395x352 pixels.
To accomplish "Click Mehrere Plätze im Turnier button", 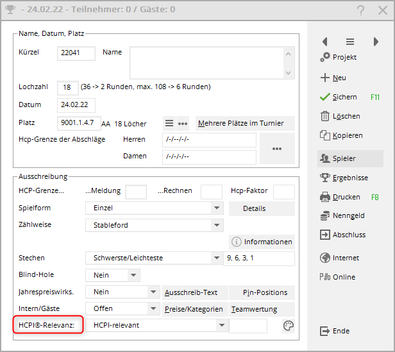I will pos(244,123).
